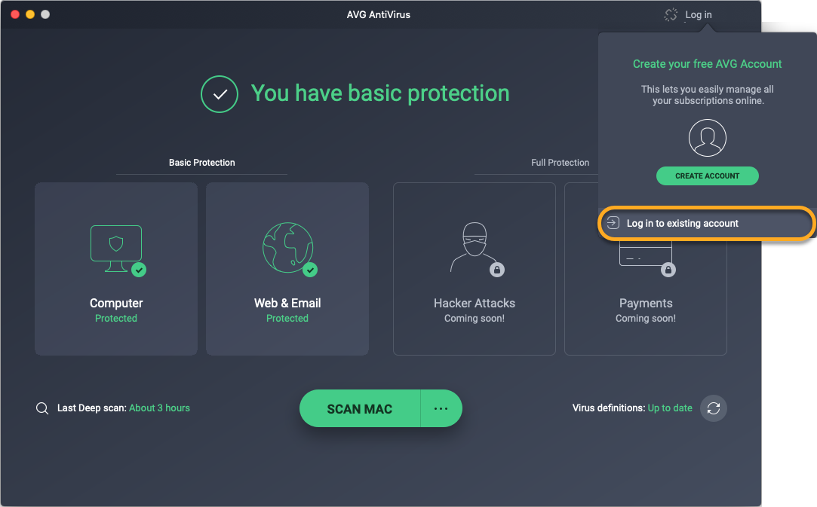The width and height of the screenshot is (817, 507).
Task: Click the green checkmark protection status icon
Action: 220,94
